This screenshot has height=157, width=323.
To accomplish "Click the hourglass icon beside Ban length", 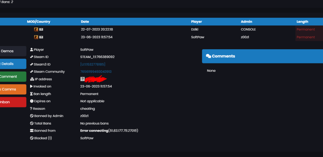I will click(x=31, y=94).
